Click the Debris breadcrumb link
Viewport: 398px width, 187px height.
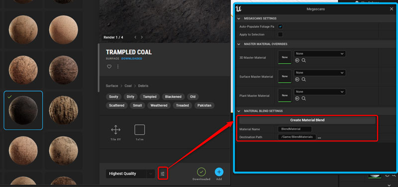click(x=143, y=86)
